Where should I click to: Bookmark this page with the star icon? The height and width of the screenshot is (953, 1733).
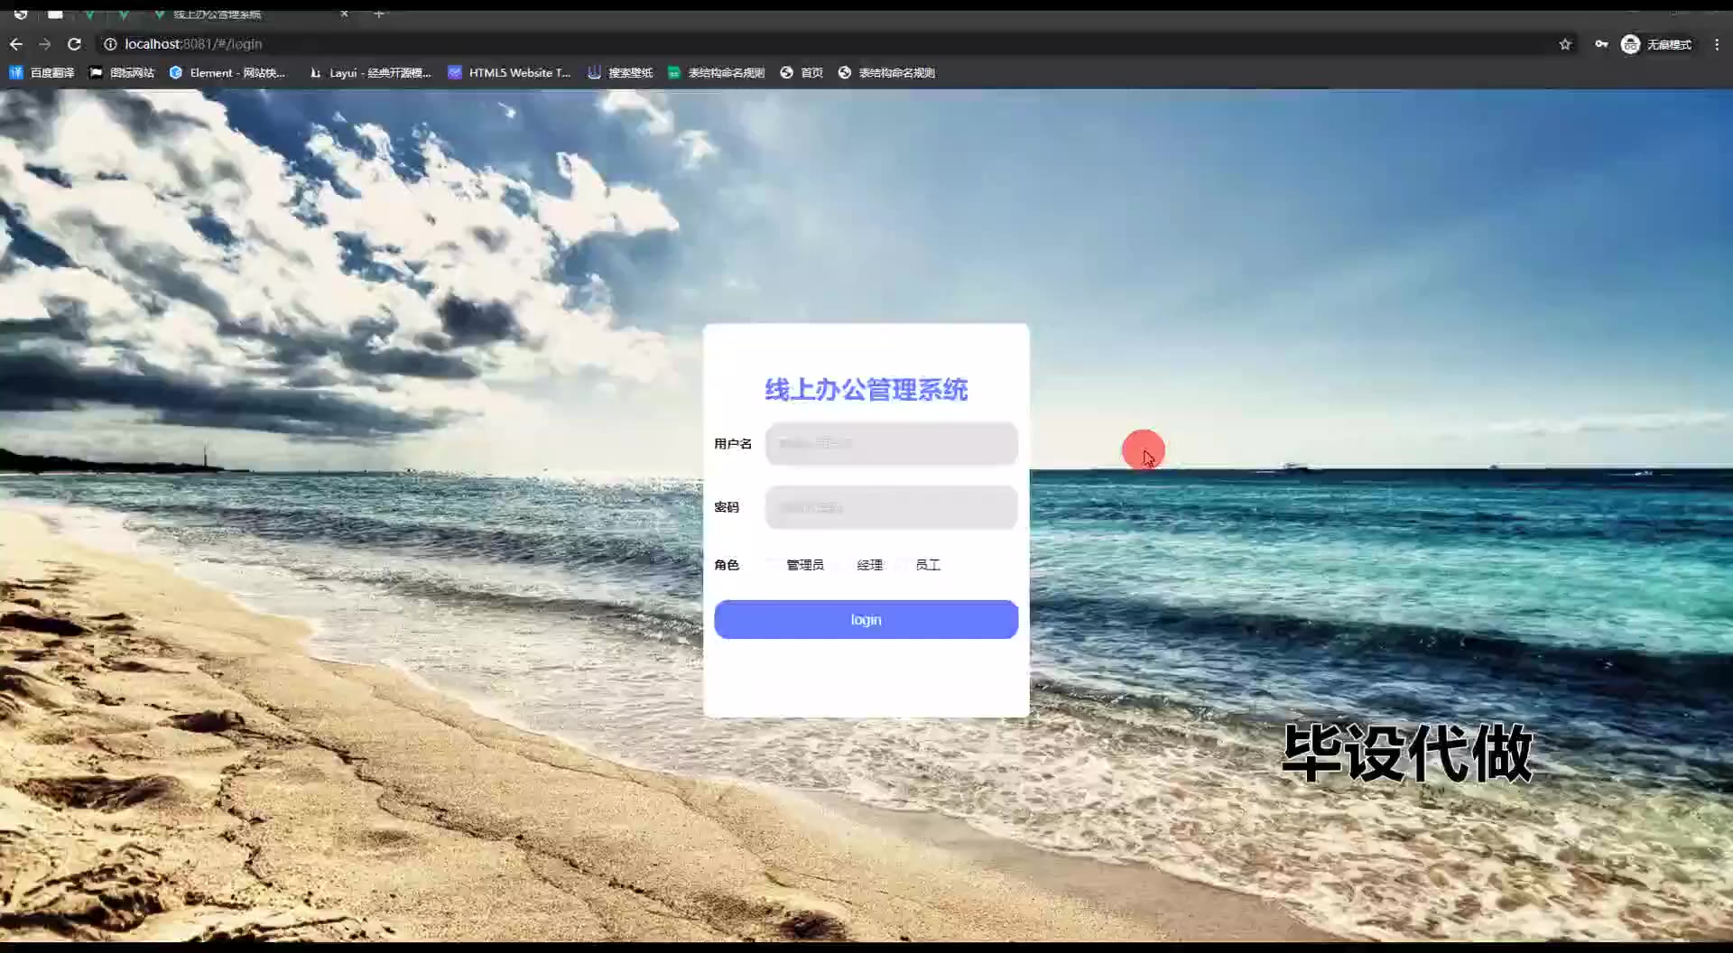(x=1565, y=44)
